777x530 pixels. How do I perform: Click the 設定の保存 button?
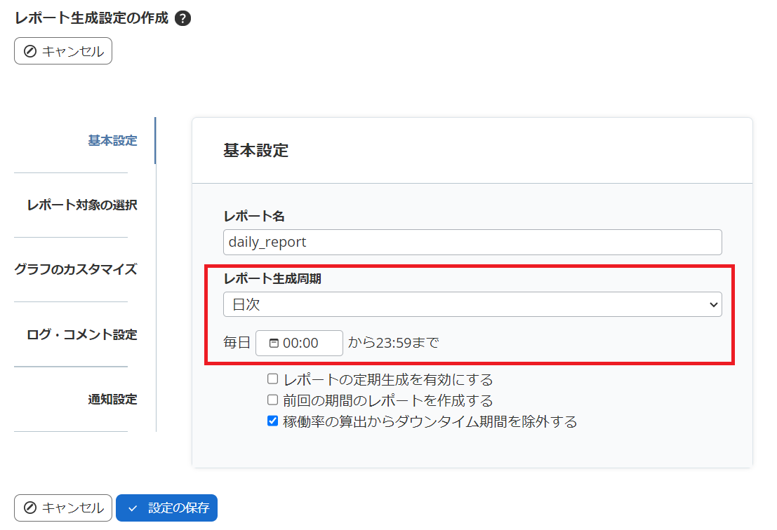pos(166,508)
